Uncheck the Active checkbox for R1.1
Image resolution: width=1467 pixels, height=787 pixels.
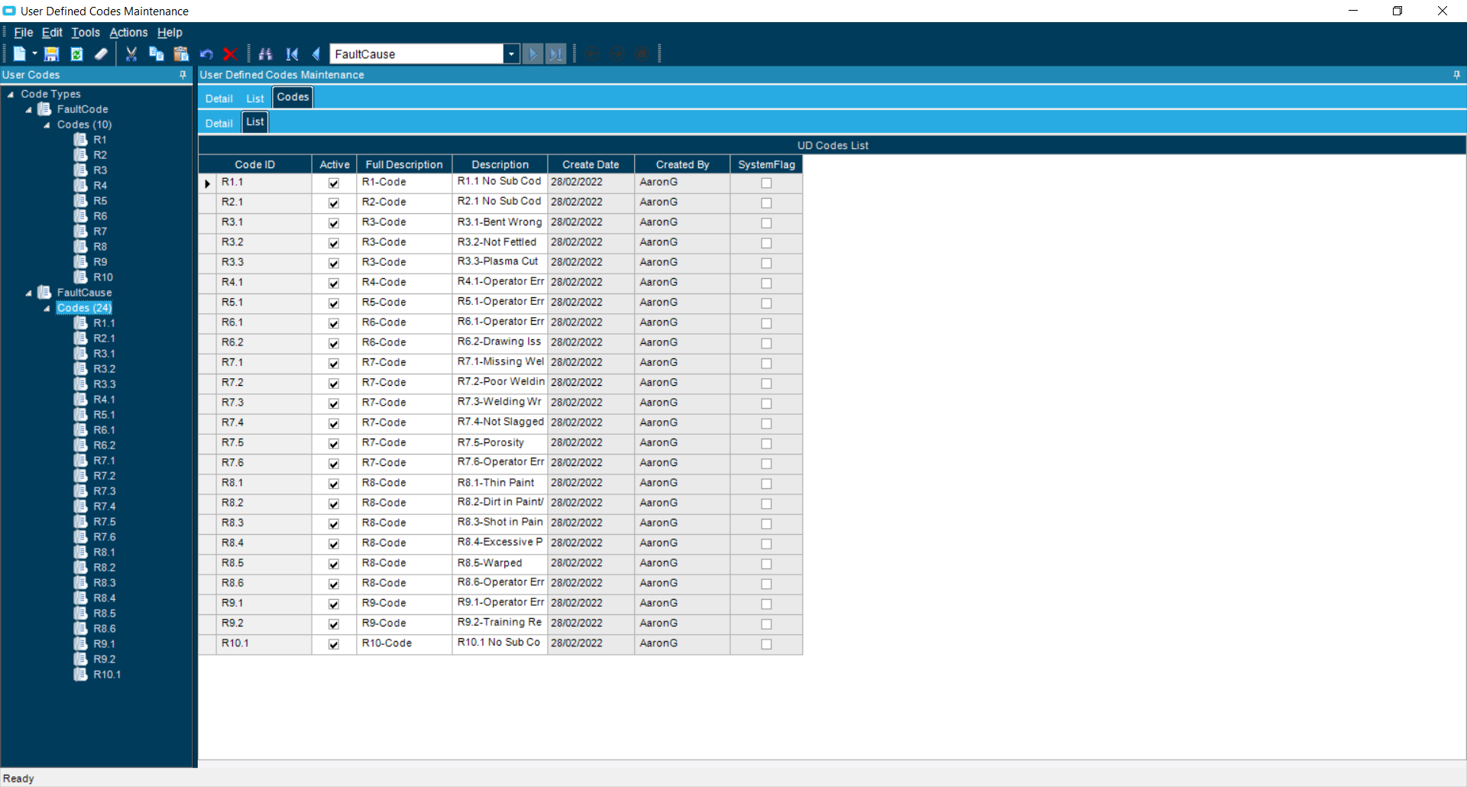334,183
